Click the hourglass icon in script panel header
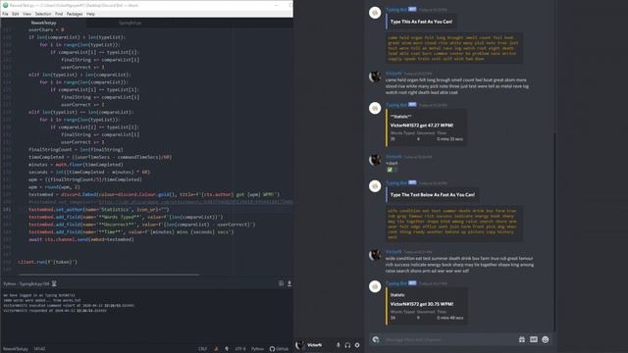Viewport: 628px width, 353px height. (x=54, y=283)
